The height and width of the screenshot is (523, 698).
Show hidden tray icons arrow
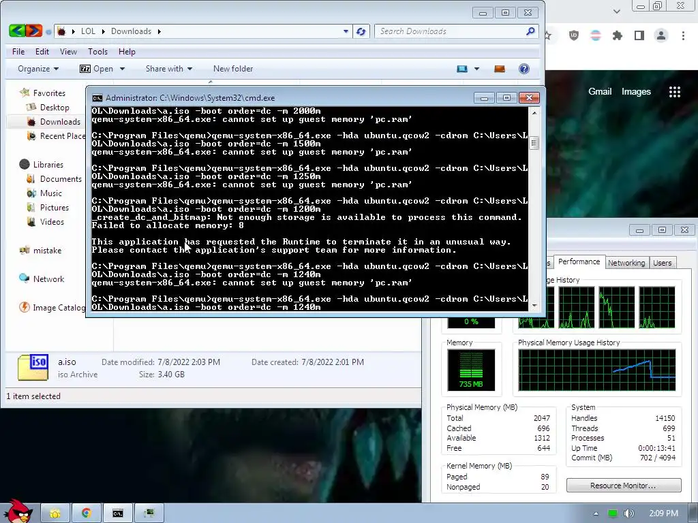point(596,513)
